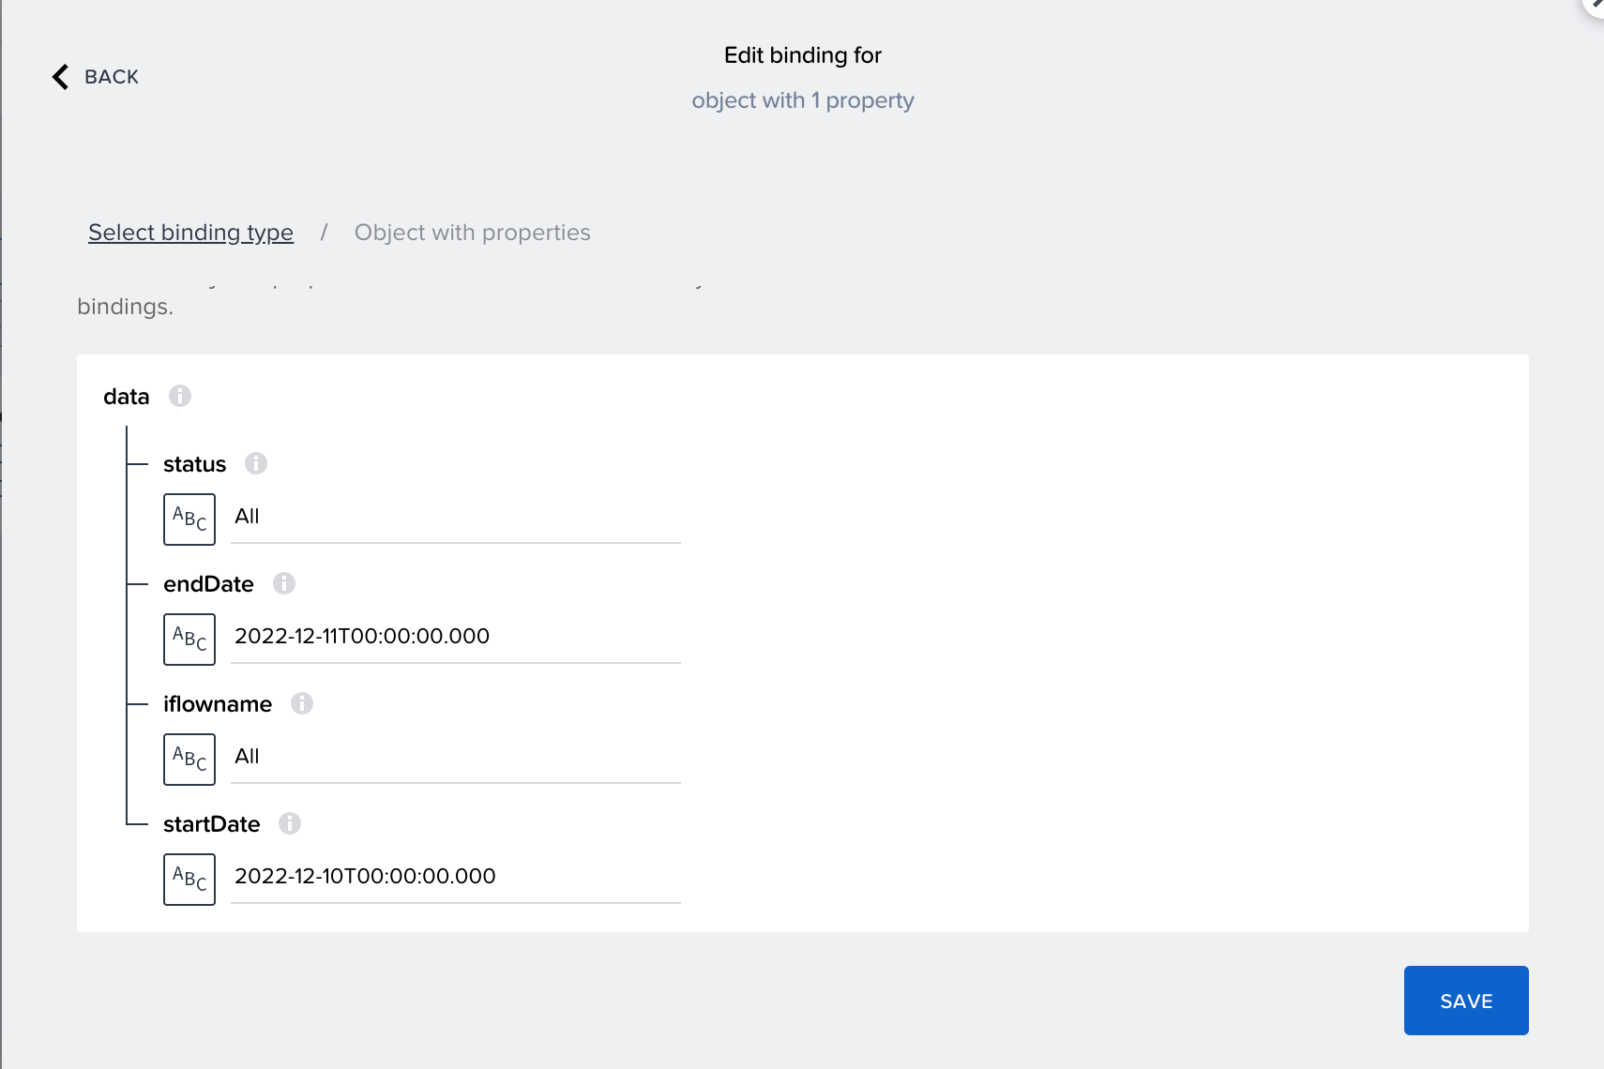
Task: Click the ABC type icon for startDate
Action: 189,879
